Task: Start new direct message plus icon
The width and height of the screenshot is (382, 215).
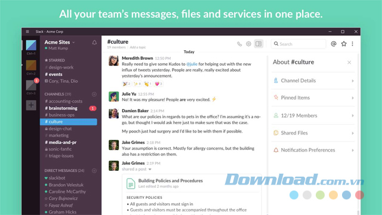Action: tap(94, 171)
